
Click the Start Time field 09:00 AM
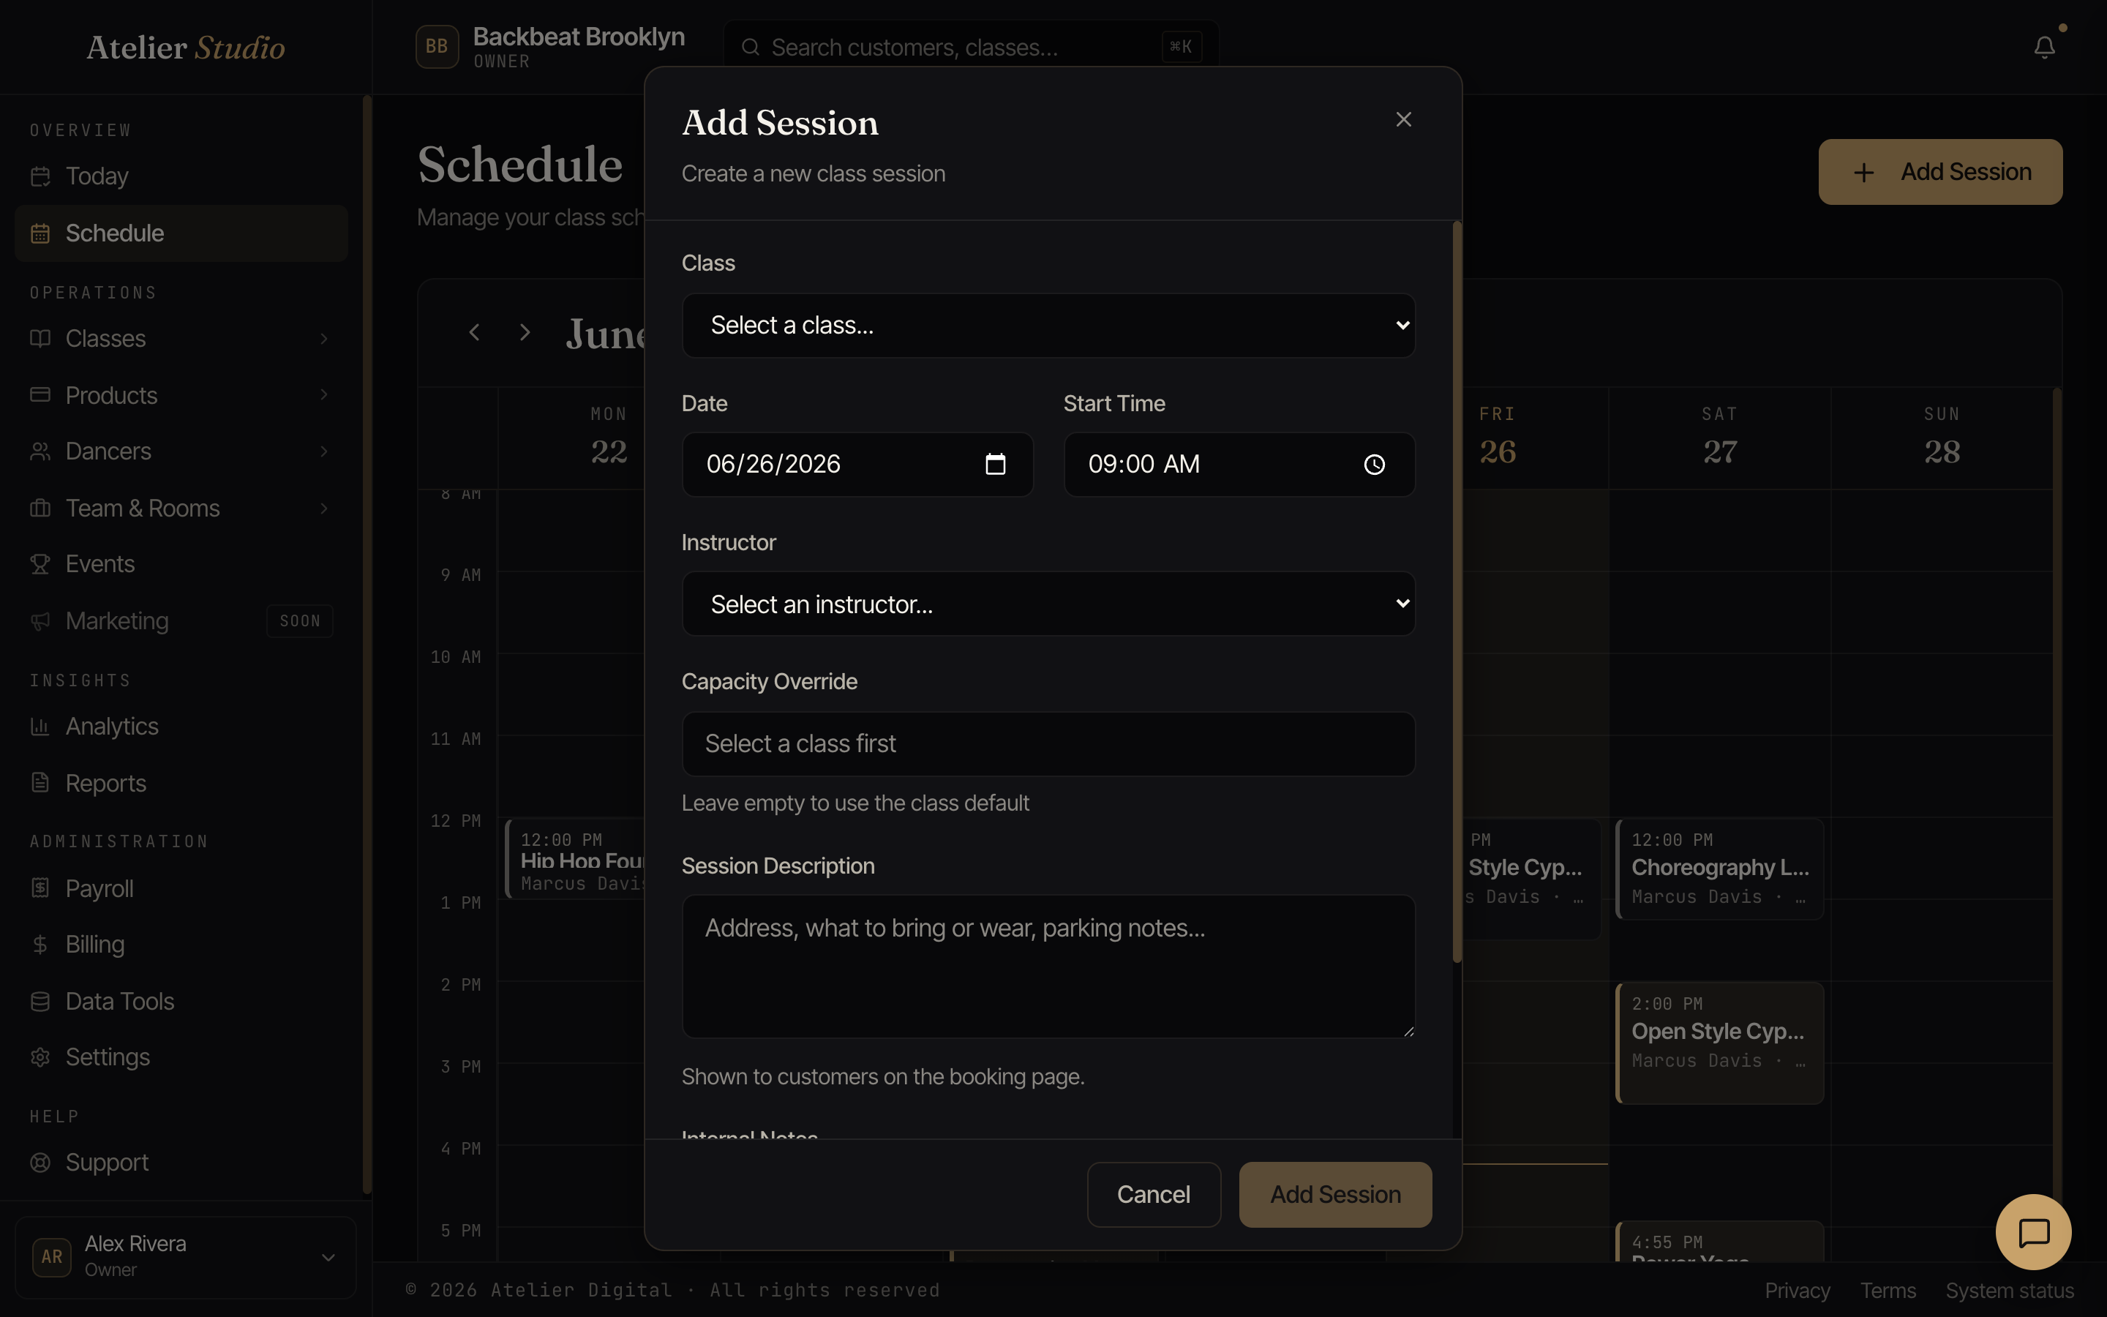point(1239,465)
